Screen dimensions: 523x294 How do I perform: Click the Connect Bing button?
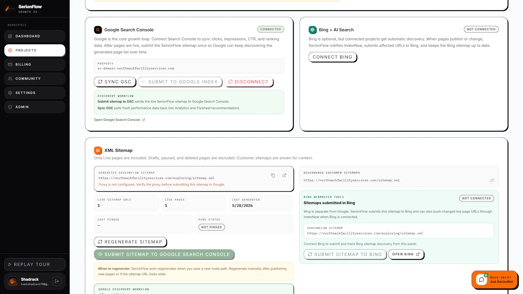point(332,57)
